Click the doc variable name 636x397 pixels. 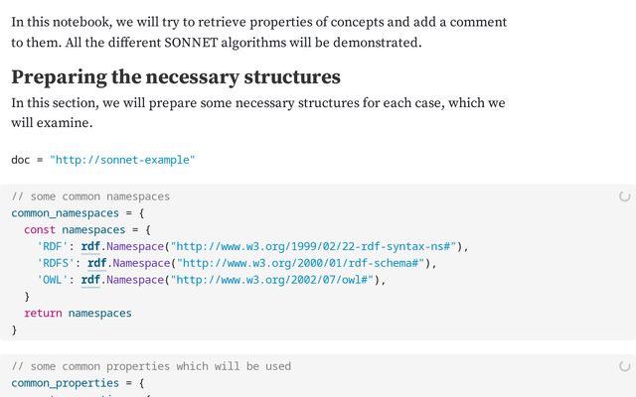(20, 160)
